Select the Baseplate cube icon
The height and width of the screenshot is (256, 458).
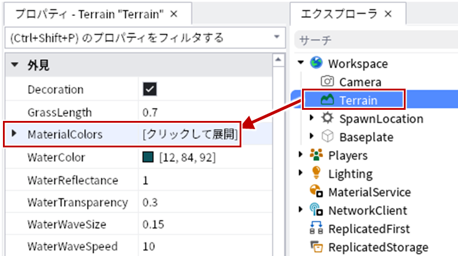coord(327,136)
